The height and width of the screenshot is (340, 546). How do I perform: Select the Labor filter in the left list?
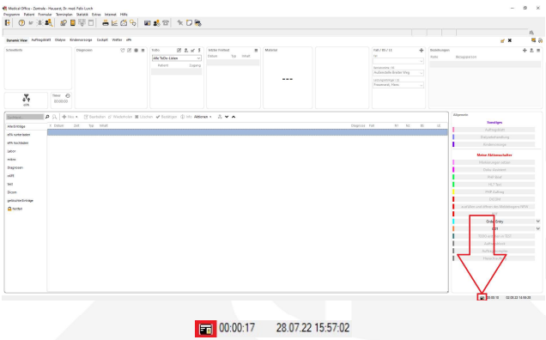11,151
